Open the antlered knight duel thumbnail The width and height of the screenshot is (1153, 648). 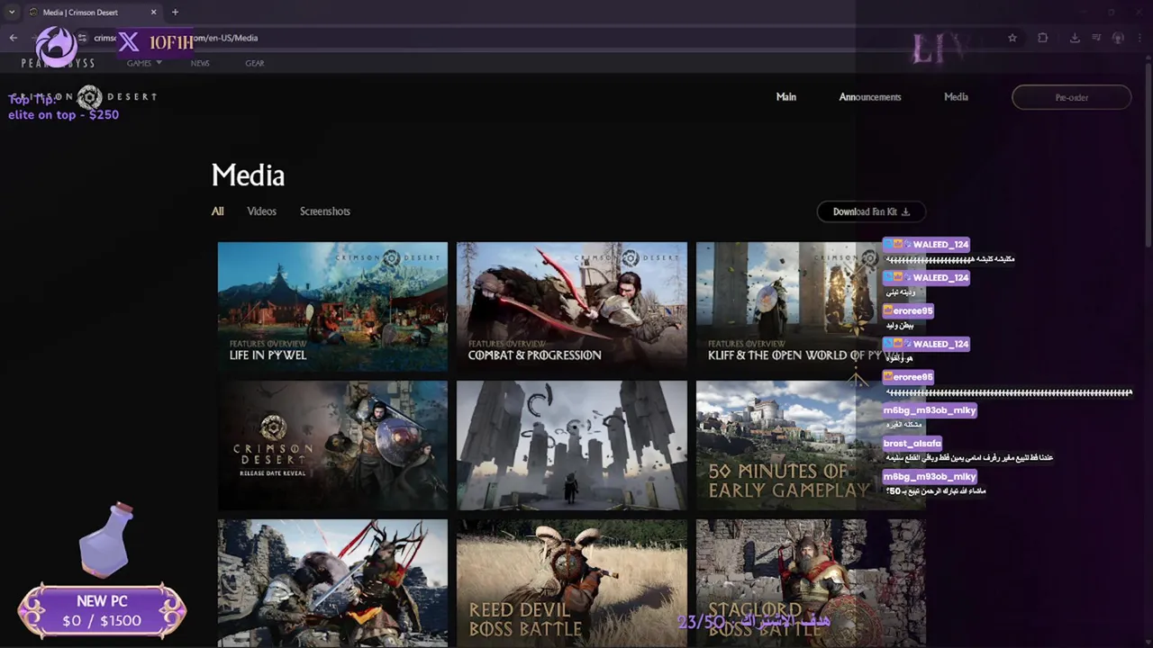(x=332, y=583)
